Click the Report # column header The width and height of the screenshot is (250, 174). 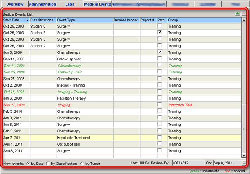coord(149,20)
